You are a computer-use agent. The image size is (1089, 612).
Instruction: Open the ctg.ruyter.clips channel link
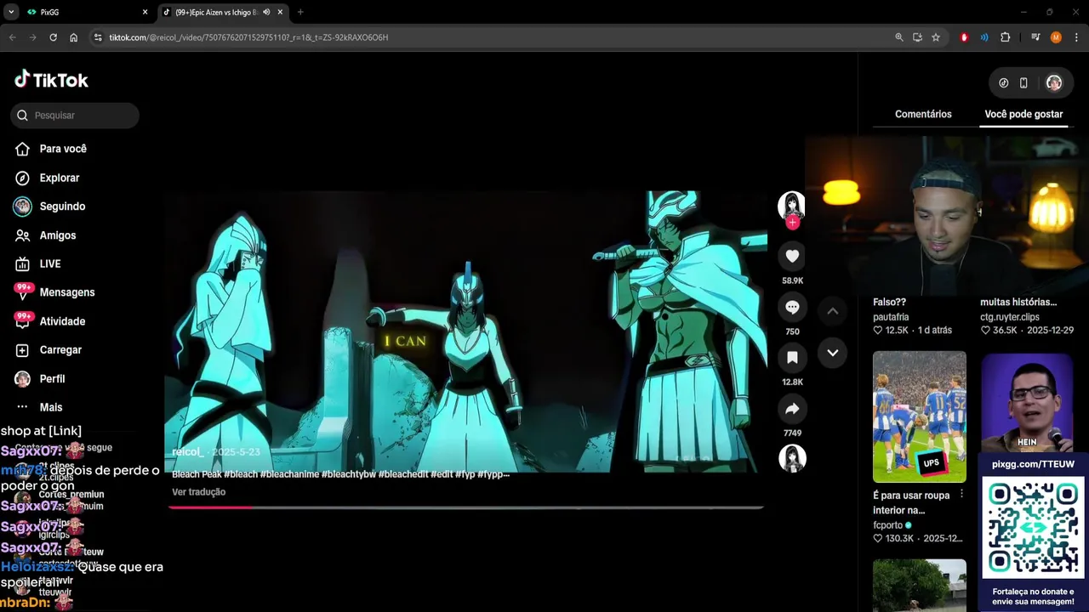pos(1010,317)
